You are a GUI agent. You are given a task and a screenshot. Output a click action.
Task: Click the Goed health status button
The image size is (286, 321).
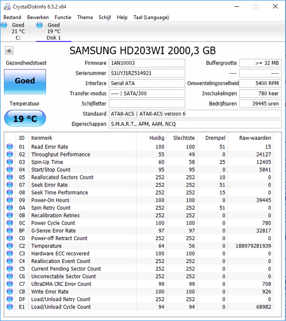25,82
